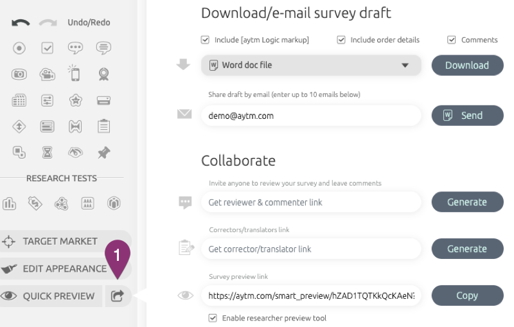Image resolution: width=514 pixels, height=327 pixels.
Task: Open the shelf grid research test
Action: 87,204
